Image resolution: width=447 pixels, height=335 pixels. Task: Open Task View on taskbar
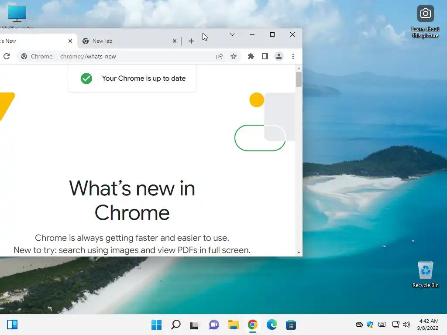point(194,325)
